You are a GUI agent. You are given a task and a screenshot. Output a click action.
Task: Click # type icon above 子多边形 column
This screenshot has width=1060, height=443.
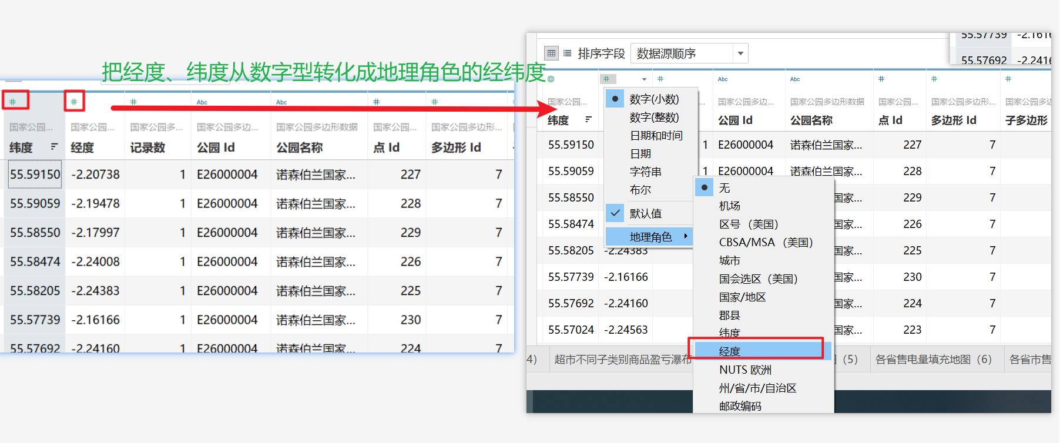tap(1008, 79)
